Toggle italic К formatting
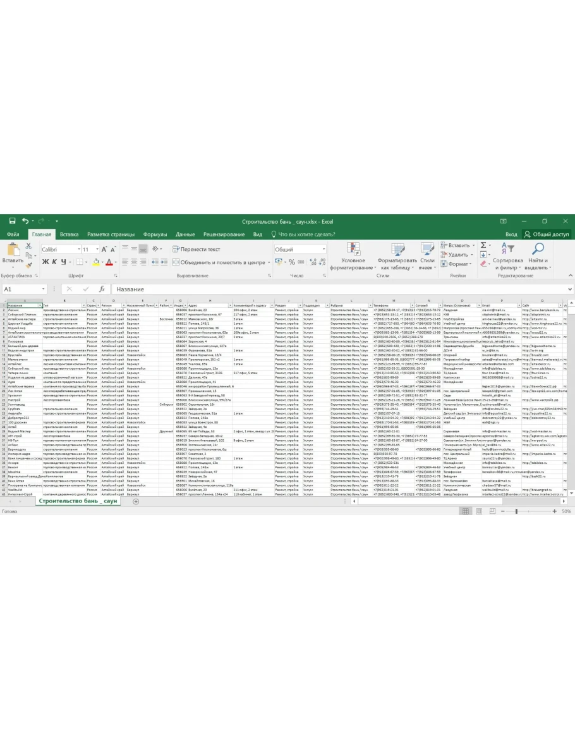The image size is (575, 730). (x=54, y=262)
